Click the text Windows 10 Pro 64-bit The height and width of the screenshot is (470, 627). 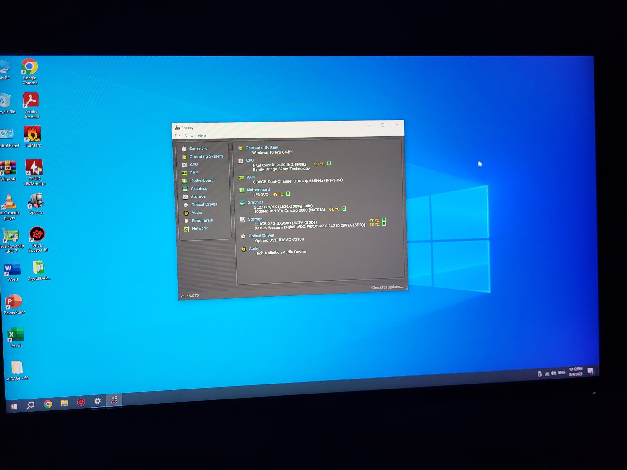[x=272, y=152]
